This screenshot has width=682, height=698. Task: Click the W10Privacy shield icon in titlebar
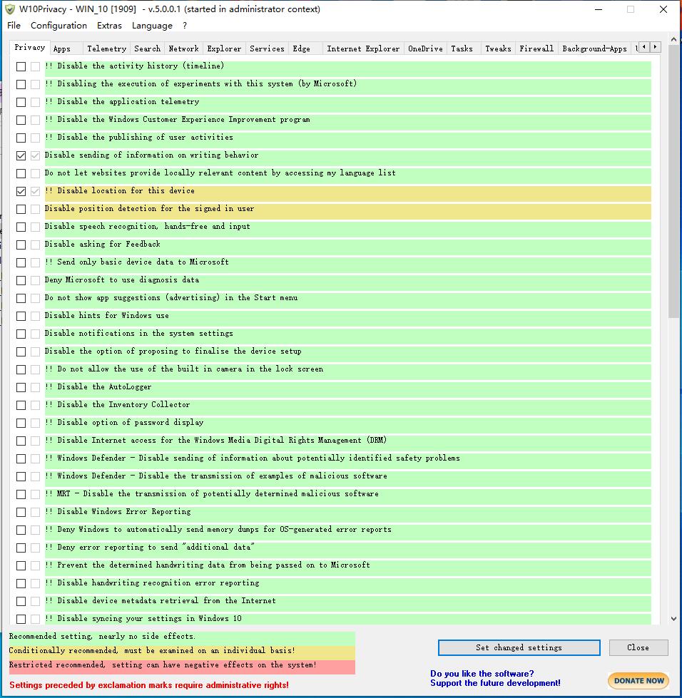point(9,9)
